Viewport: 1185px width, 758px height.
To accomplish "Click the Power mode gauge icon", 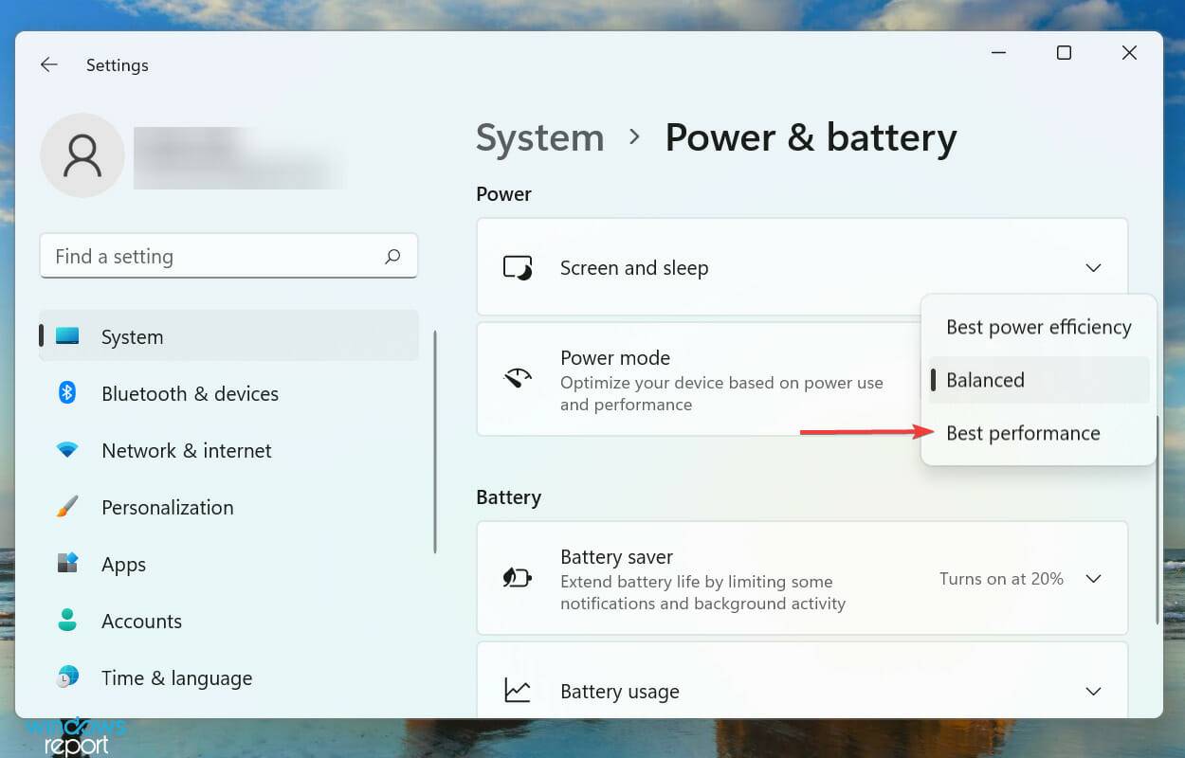I will (x=517, y=380).
